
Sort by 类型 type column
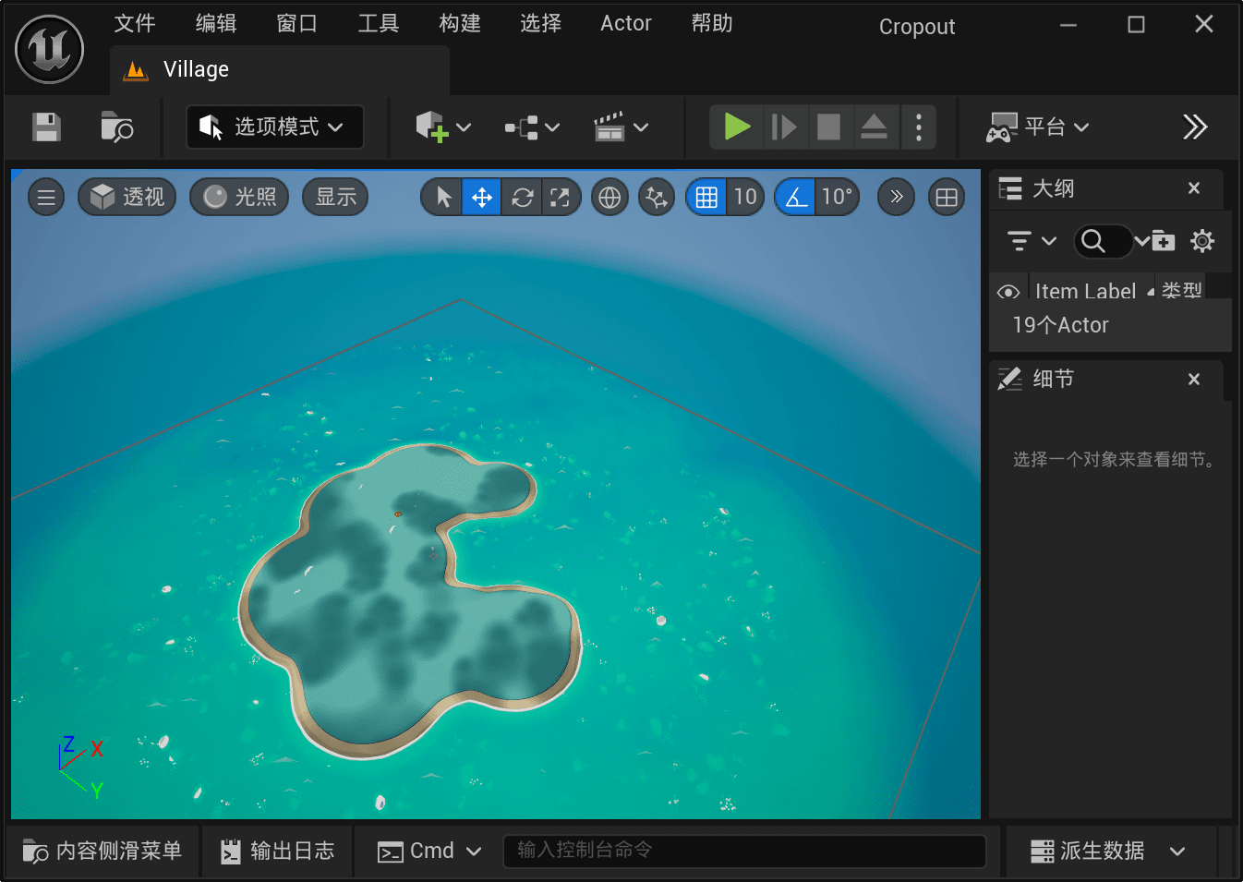click(x=1182, y=291)
